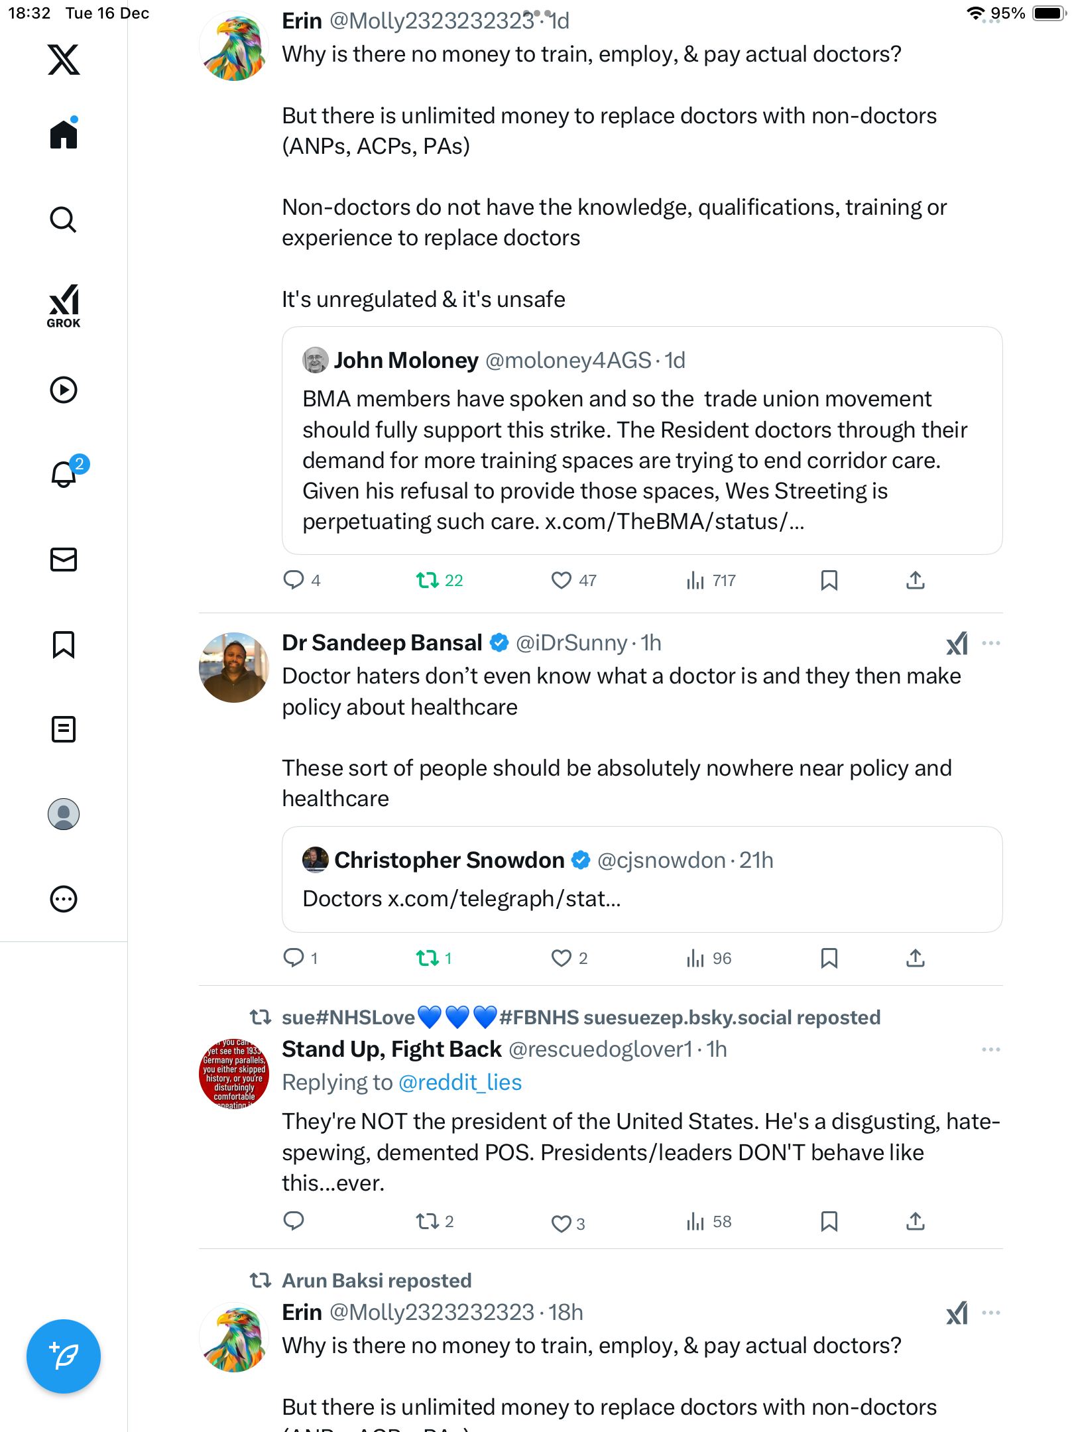Open the video play tab icon

[x=64, y=390]
